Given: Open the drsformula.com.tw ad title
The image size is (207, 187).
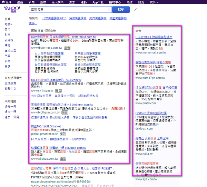Looking at the screenshot, I should [x=63, y=37].
